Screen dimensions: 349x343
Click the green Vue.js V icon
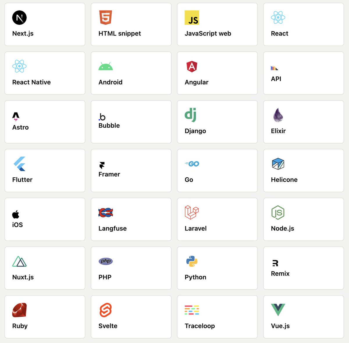pyautogui.click(x=278, y=310)
